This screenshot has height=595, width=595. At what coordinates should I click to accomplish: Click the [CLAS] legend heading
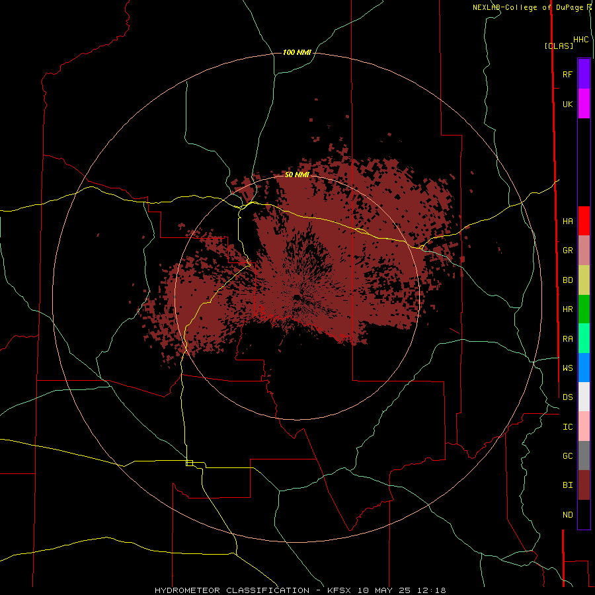pos(559,46)
